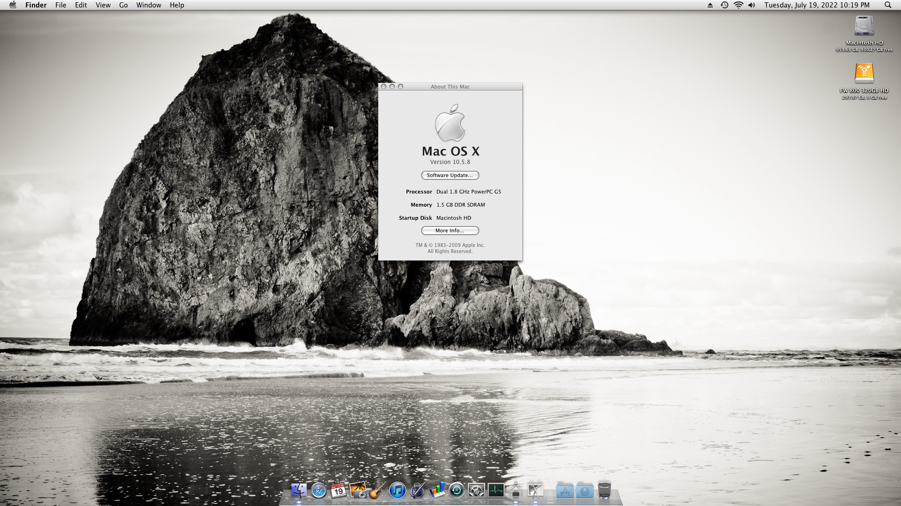Open Time Machine from the Dock
The image size is (901, 506).
click(457, 491)
